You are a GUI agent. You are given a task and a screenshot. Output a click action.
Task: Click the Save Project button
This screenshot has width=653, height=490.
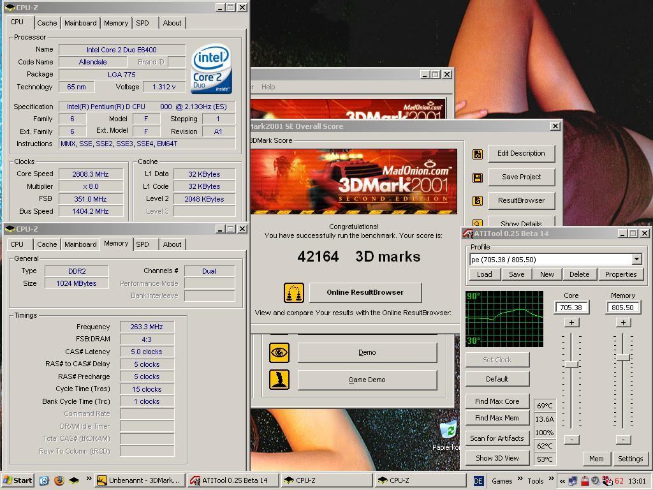coord(522,177)
